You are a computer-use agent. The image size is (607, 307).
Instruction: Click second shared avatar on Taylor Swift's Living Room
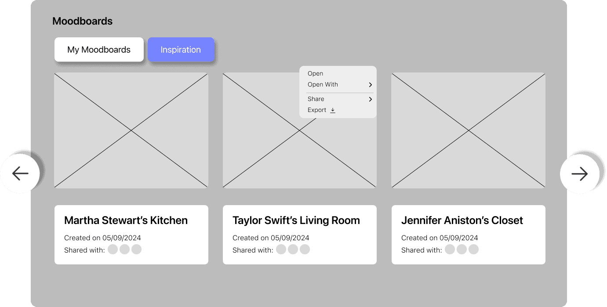(293, 249)
